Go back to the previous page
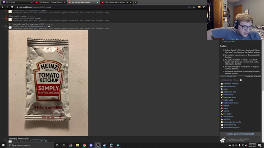Screen dimensions: 264x148 (x=3, y=7)
